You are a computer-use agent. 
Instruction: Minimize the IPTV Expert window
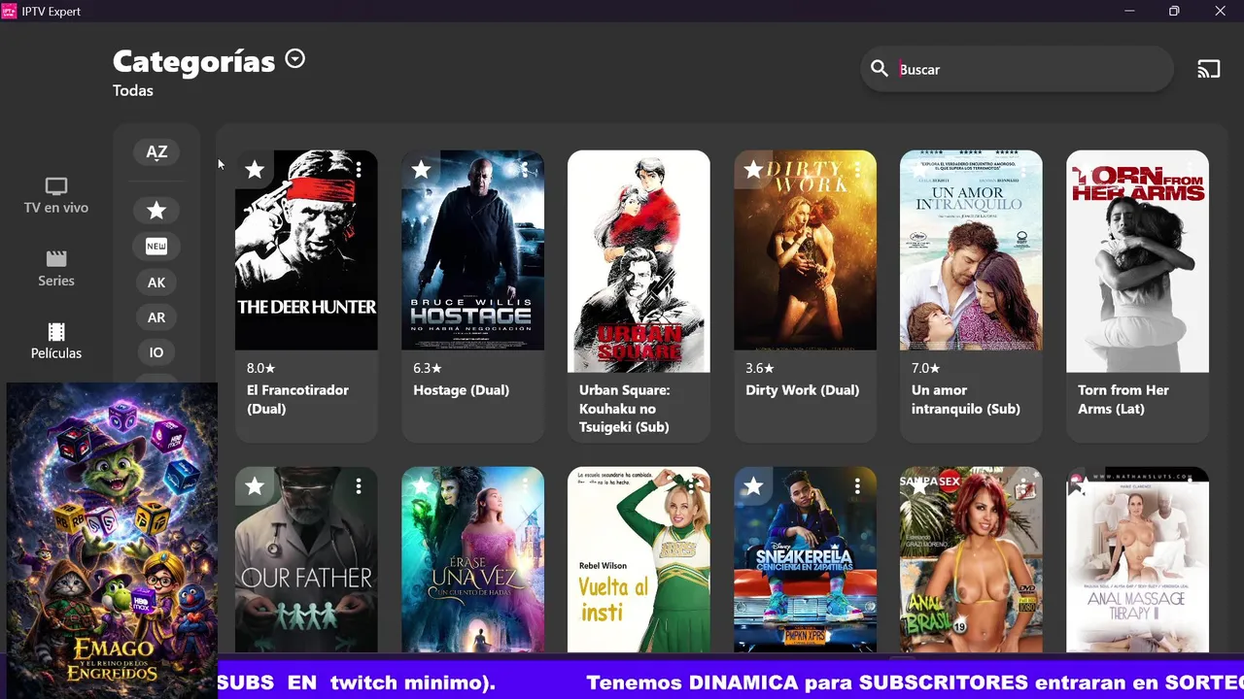click(1129, 11)
